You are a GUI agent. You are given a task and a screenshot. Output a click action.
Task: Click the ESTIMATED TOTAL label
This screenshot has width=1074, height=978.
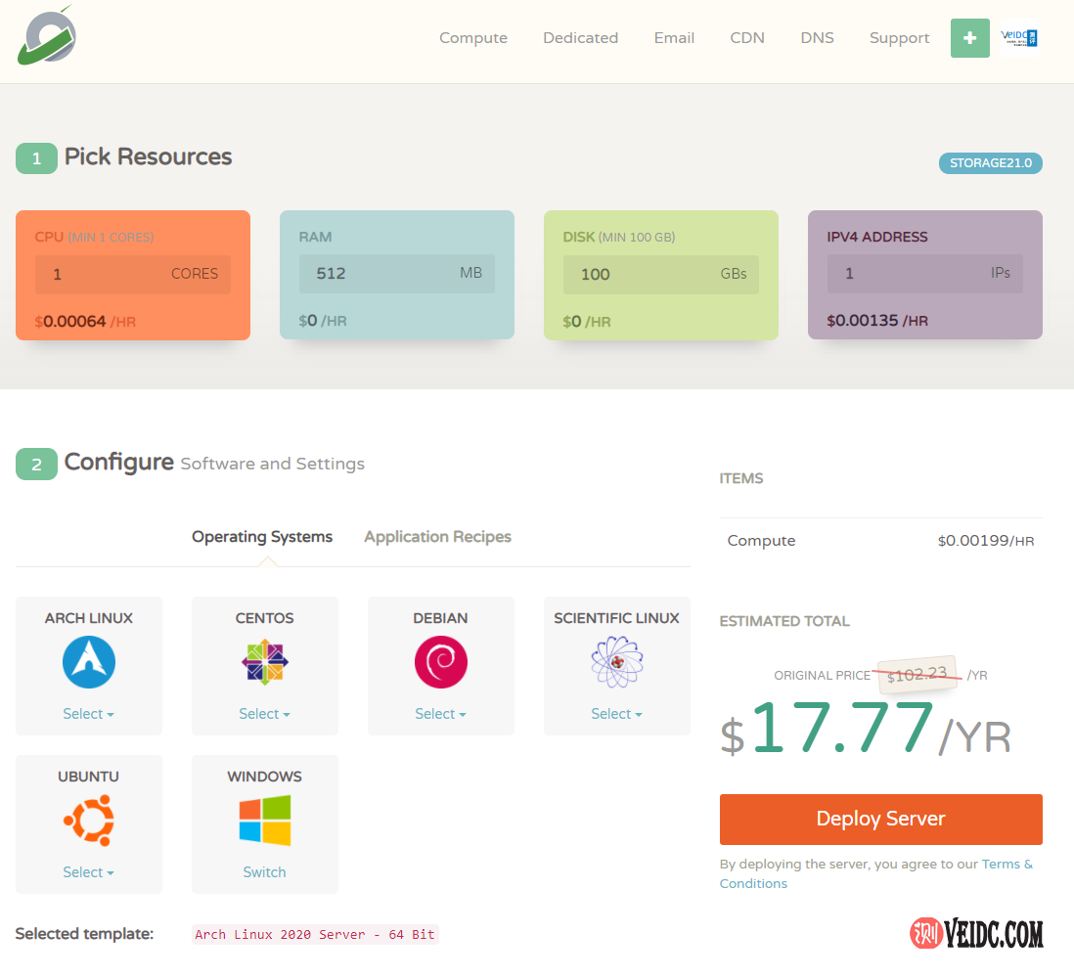[x=784, y=621]
